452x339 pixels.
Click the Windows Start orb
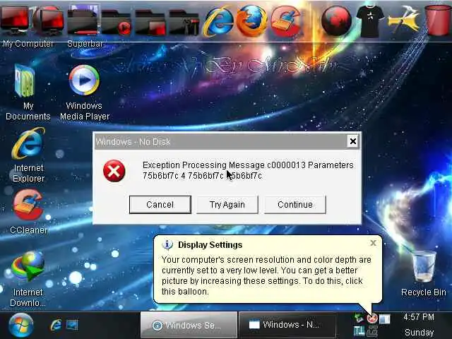pyautogui.click(x=20, y=326)
